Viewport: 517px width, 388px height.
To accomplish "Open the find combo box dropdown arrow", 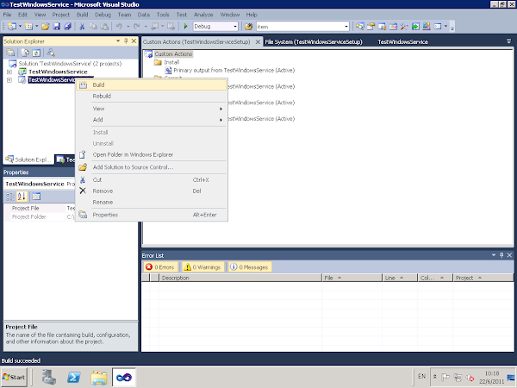I will [x=346, y=27].
